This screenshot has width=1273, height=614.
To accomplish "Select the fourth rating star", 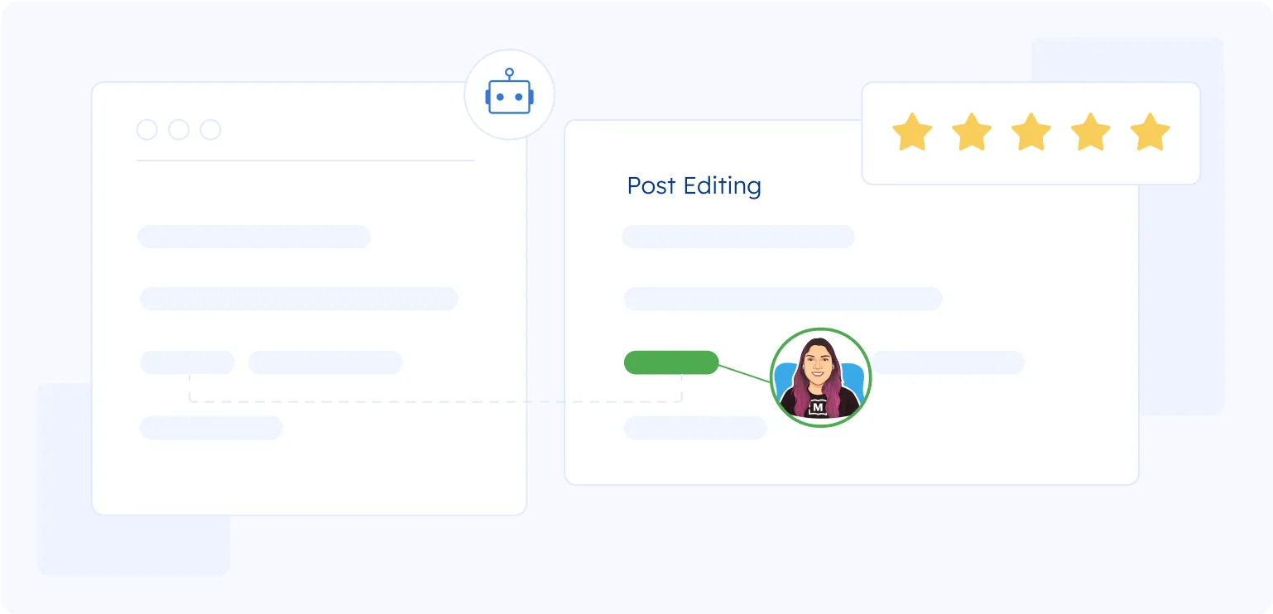I will coord(1091,133).
